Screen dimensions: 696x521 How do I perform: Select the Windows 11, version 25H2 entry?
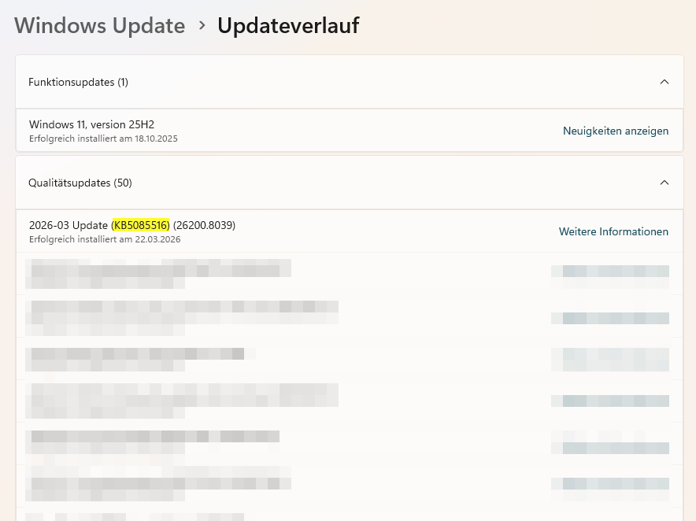pyautogui.click(x=92, y=124)
